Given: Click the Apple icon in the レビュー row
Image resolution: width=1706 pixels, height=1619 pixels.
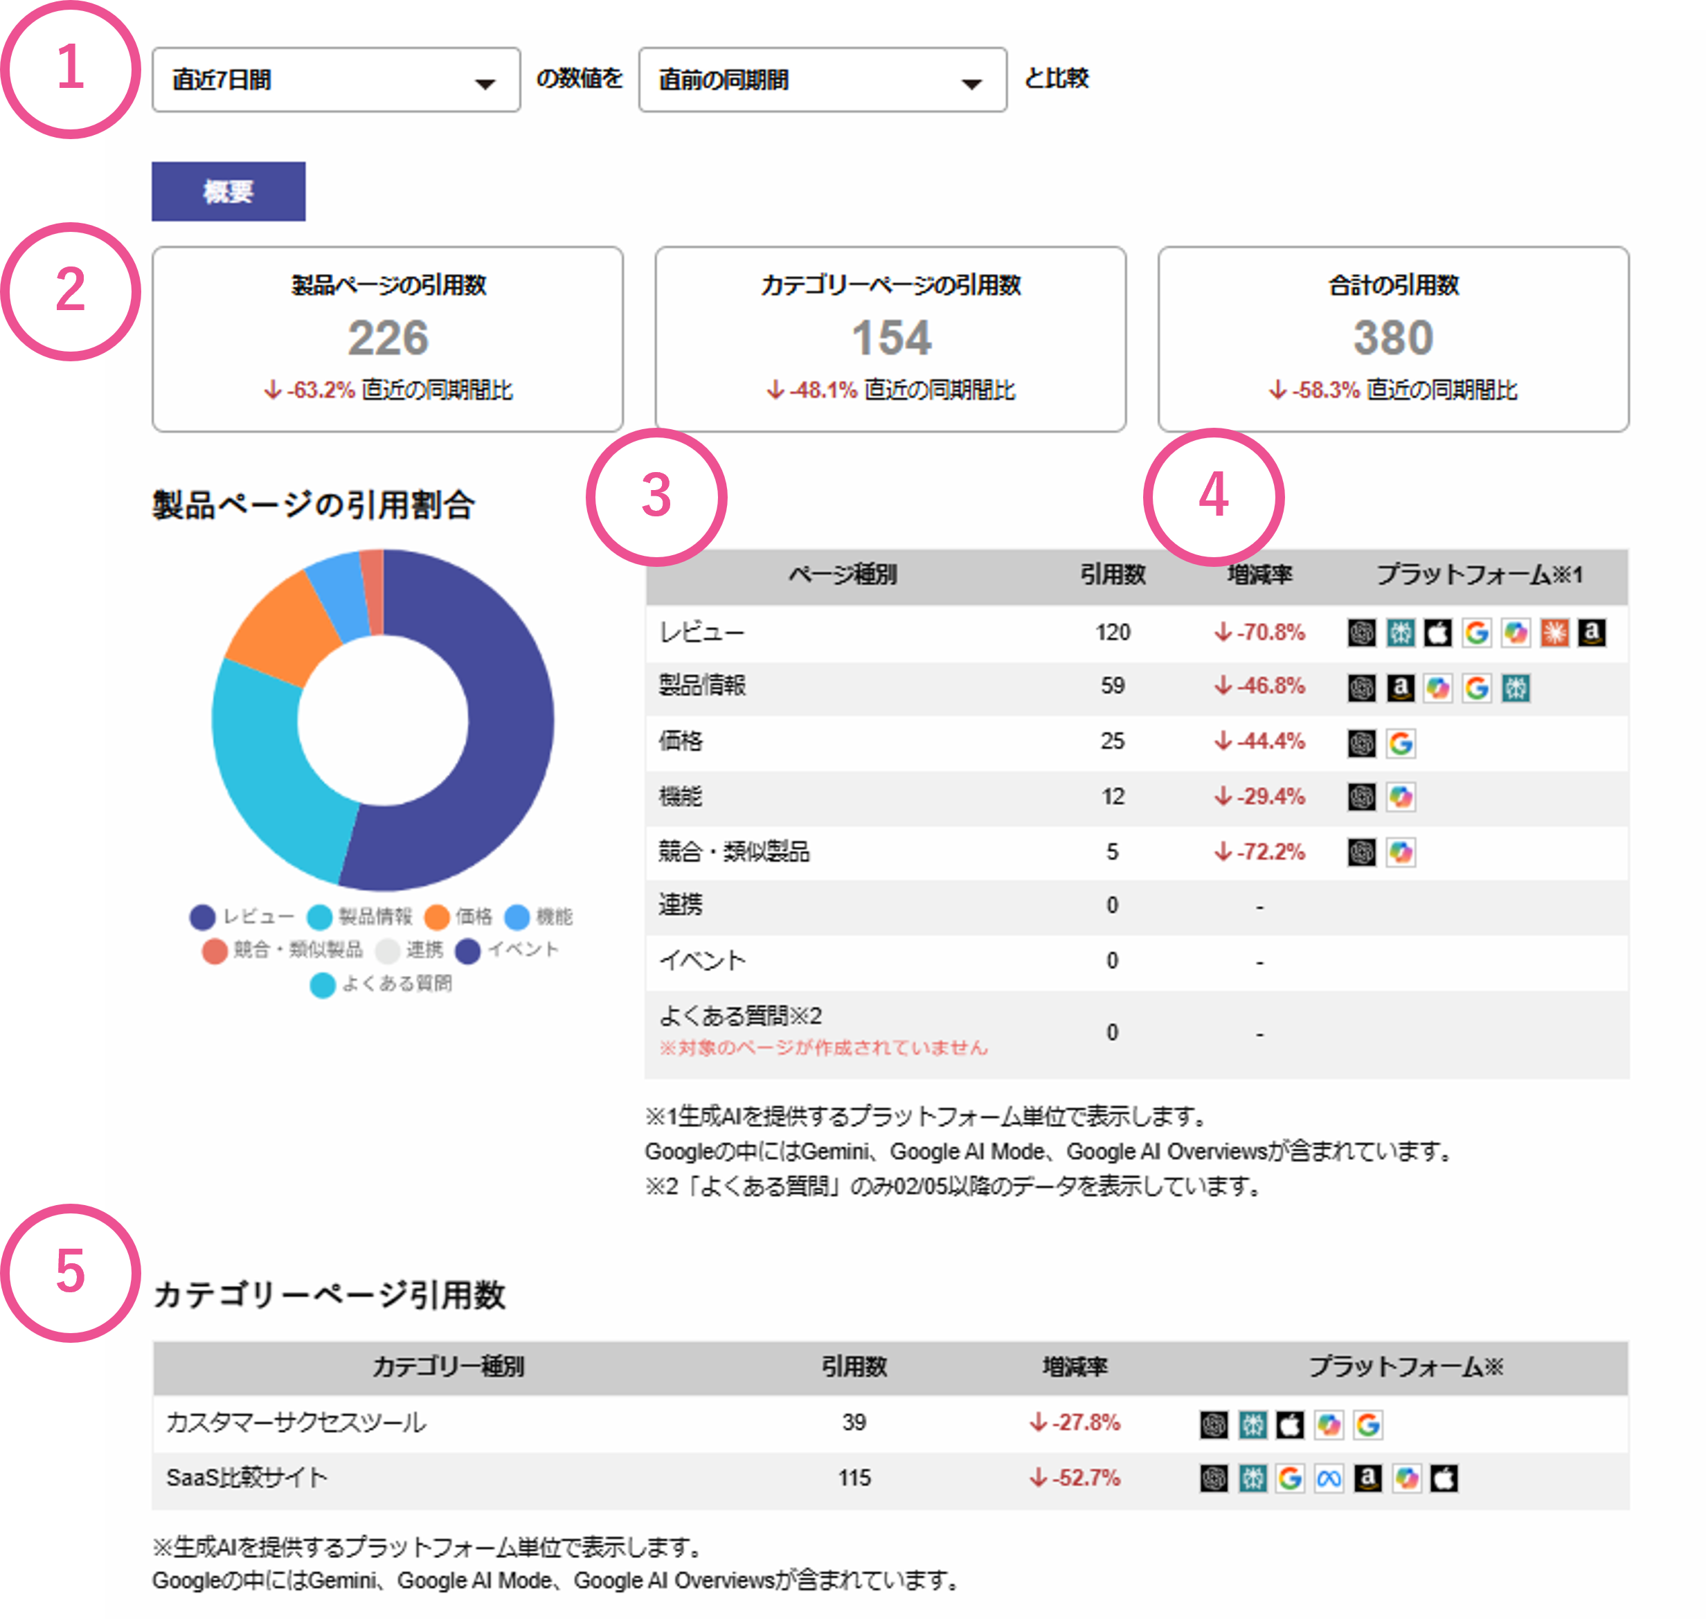Looking at the screenshot, I should pos(1437,633).
